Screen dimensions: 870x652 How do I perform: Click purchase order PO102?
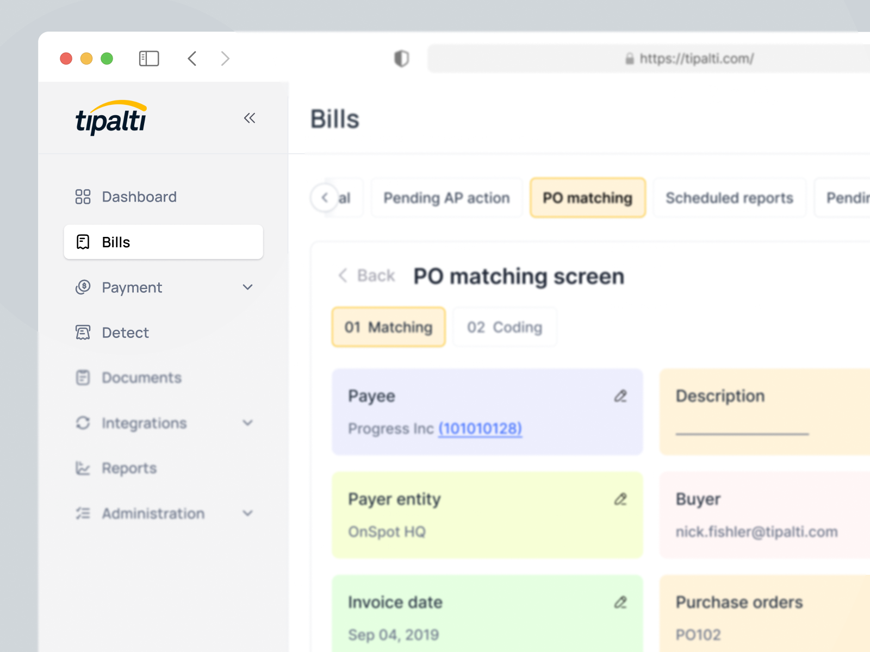pyautogui.click(x=698, y=635)
